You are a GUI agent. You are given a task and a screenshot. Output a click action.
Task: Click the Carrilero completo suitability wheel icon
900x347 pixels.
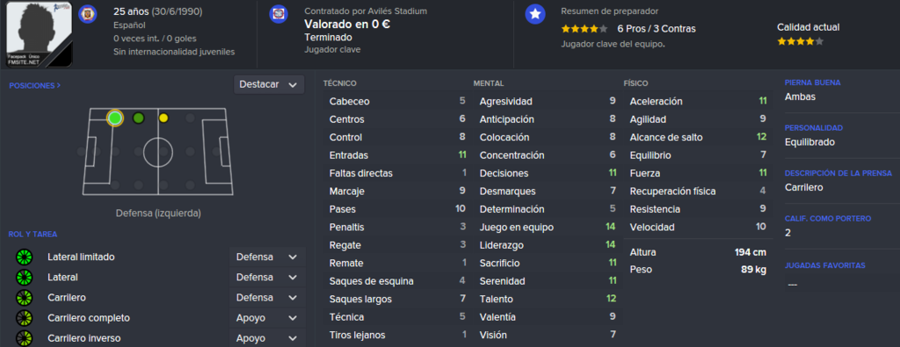point(24,318)
